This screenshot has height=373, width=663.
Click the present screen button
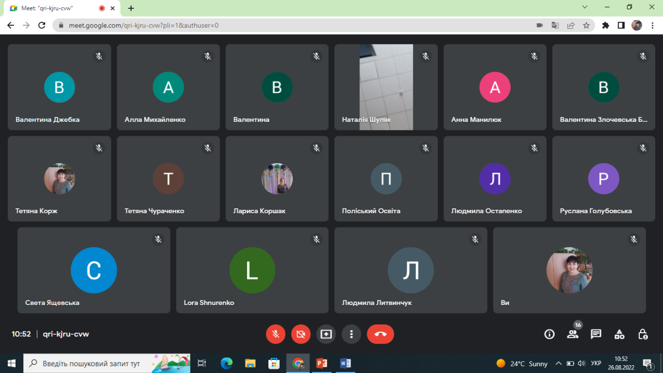326,334
